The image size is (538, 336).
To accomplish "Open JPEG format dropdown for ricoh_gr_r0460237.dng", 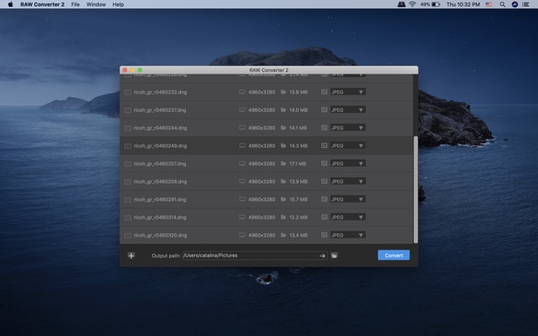I will [x=347, y=109].
